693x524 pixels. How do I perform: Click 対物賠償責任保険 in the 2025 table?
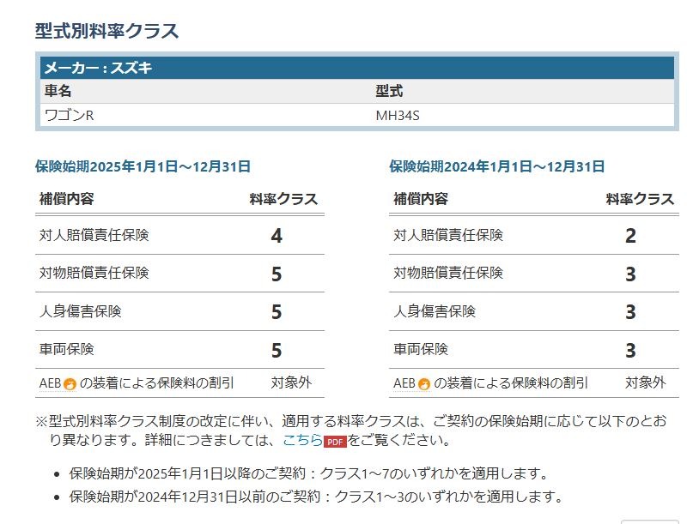pyautogui.click(x=94, y=273)
